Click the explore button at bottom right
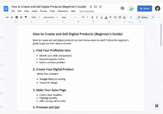Viewport: 163px width, 114px height. point(157,106)
